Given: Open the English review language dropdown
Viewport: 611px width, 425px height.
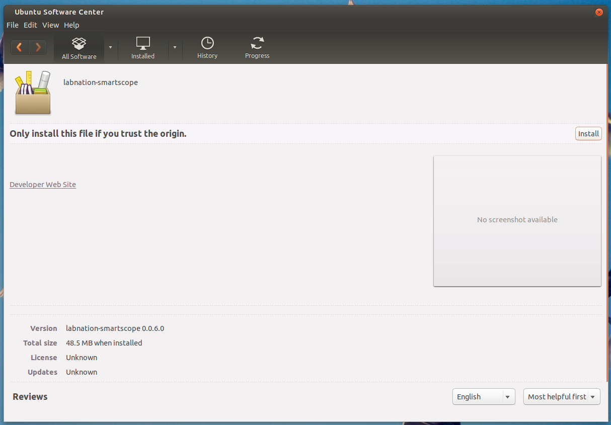Looking at the screenshot, I should (x=483, y=396).
